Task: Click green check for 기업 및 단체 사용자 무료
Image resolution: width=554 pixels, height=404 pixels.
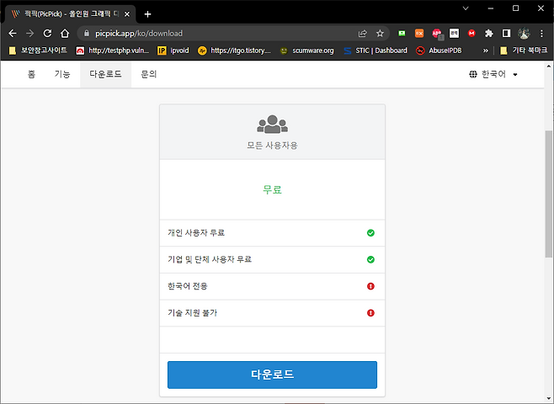Action: tap(370, 259)
